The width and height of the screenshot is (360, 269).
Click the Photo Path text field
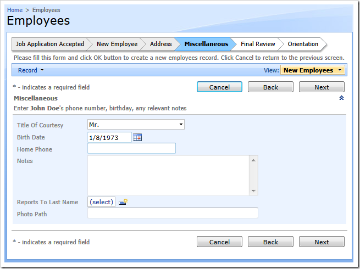173,214
